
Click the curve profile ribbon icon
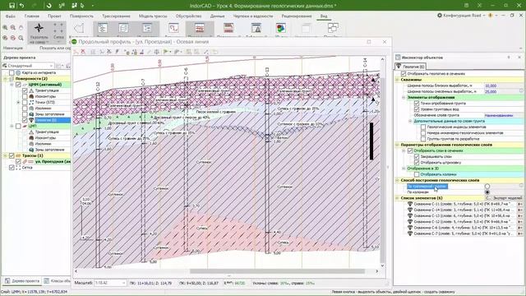coord(173,28)
